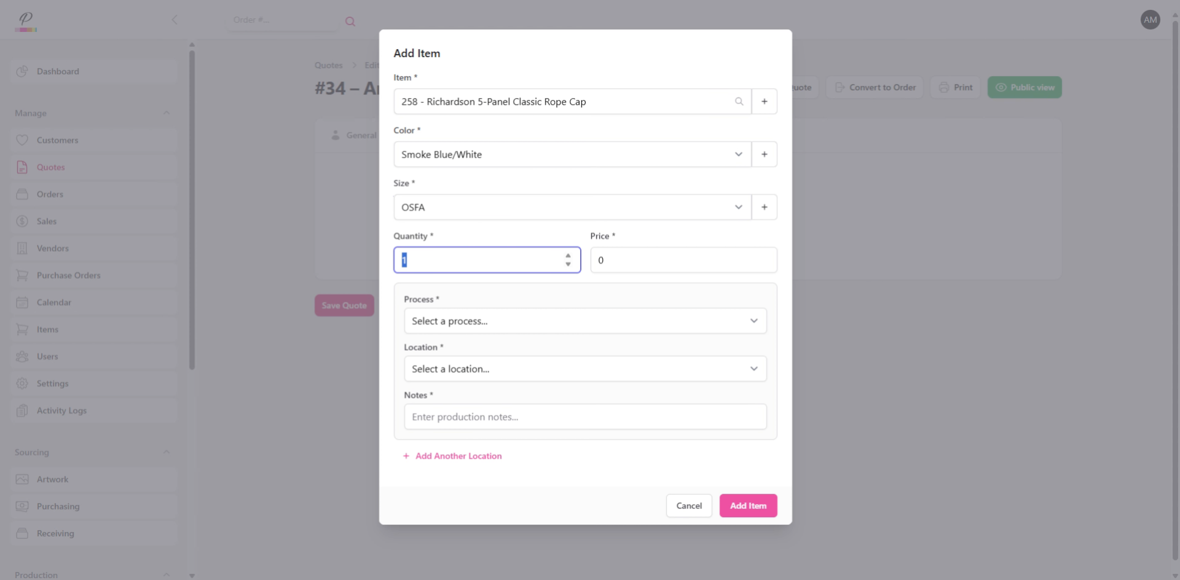Select the Customers heart icon
Image resolution: width=1180 pixels, height=580 pixels.
tap(22, 139)
